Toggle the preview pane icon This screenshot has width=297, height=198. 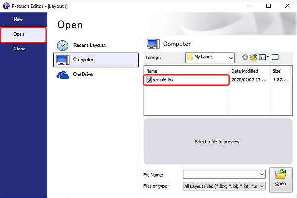click(275, 57)
